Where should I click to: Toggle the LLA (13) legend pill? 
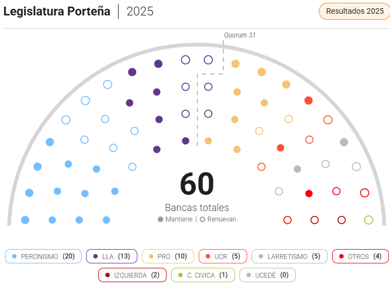coord(111,256)
